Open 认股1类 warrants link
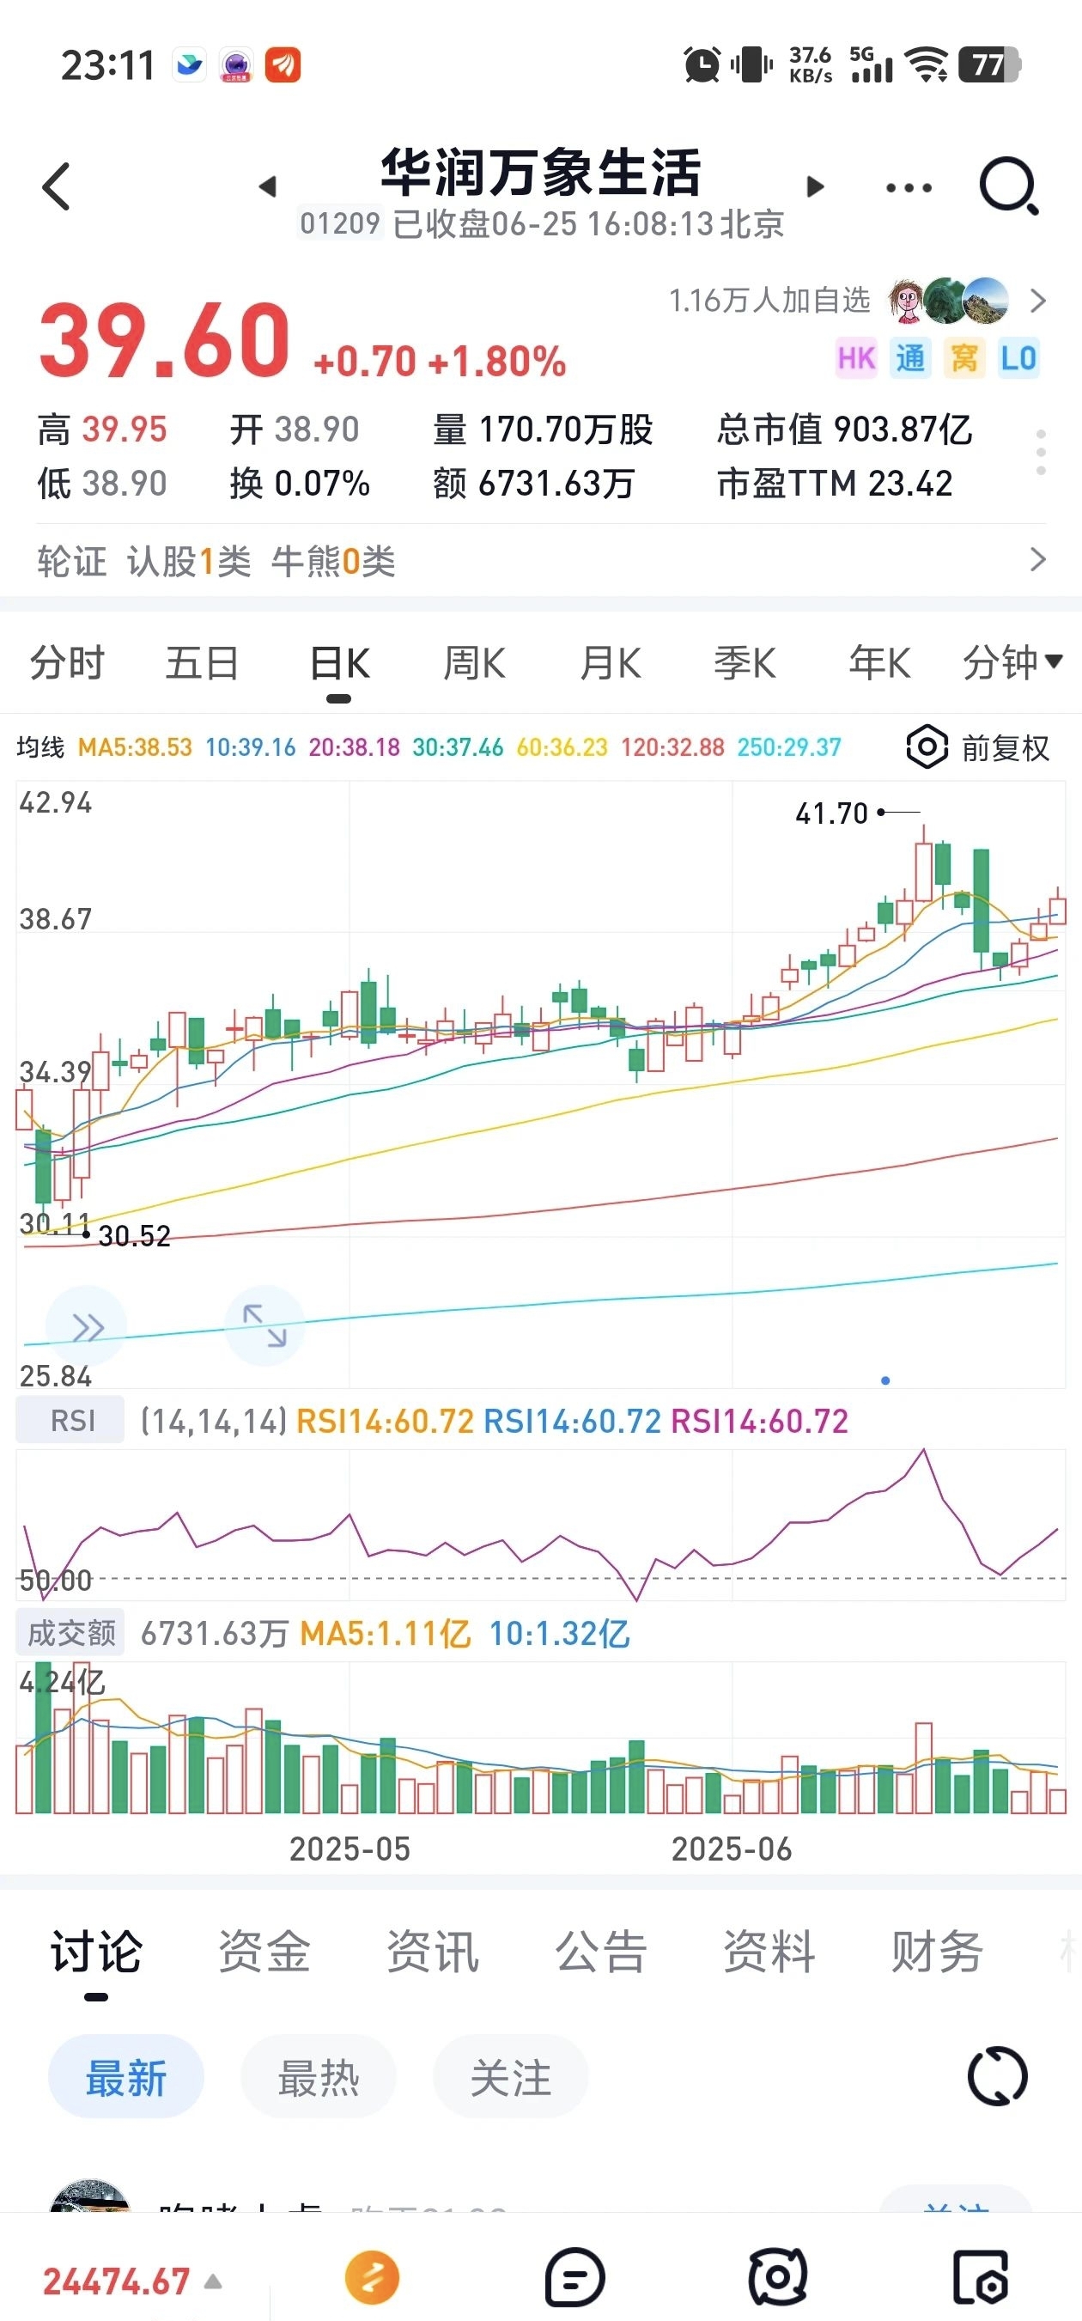The height and width of the screenshot is (2321, 1082). point(188,561)
